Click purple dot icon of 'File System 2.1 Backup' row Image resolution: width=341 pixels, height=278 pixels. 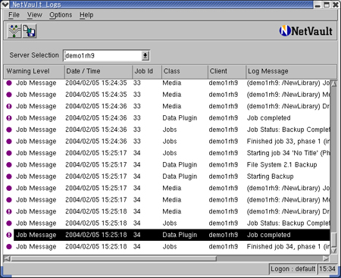pyautogui.click(x=9, y=164)
